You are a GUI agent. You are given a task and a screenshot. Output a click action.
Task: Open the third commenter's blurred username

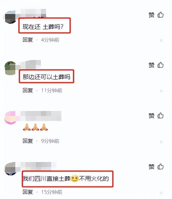[x=41, y=116]
